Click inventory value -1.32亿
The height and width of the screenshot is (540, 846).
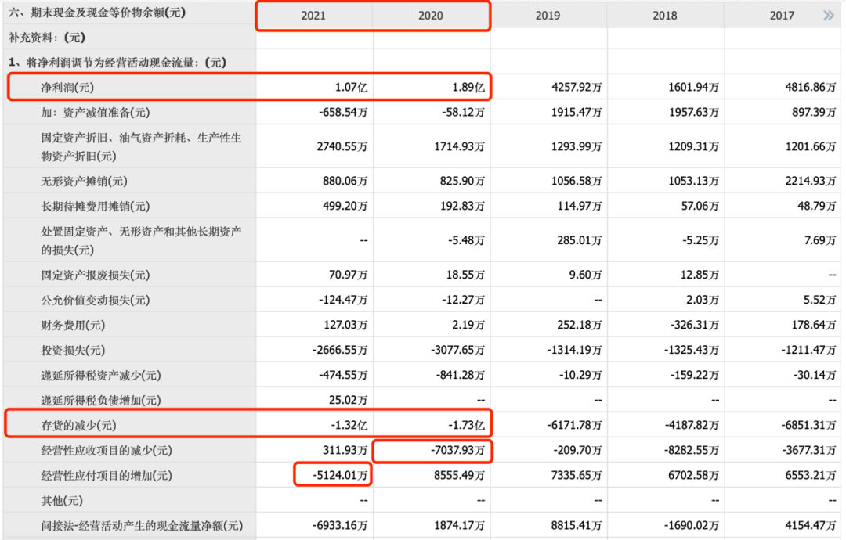click(x=349, y=426)
